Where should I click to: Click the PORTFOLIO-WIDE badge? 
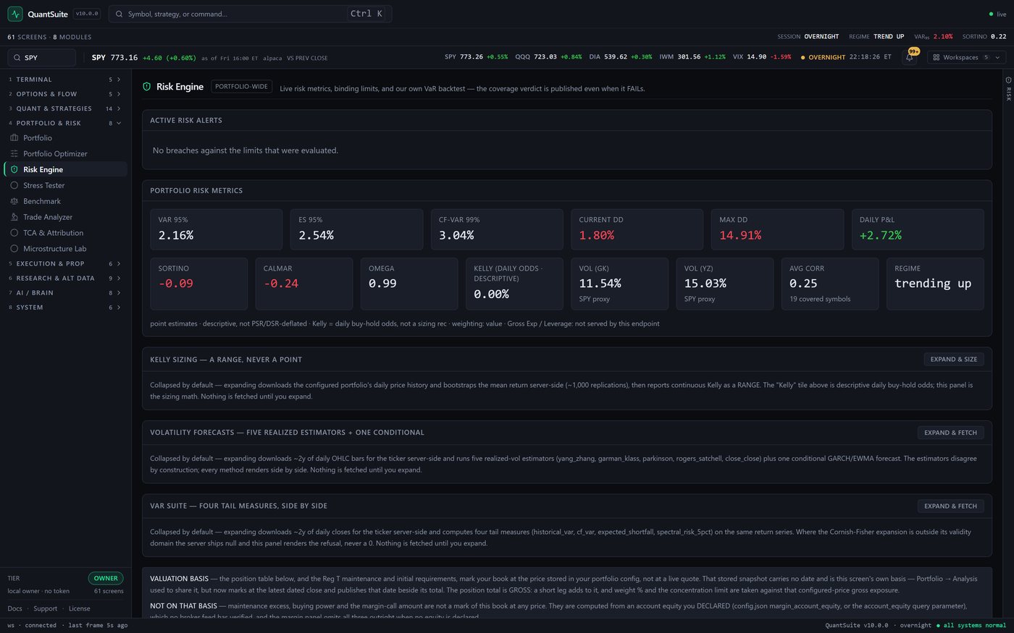tap(242, 86)
